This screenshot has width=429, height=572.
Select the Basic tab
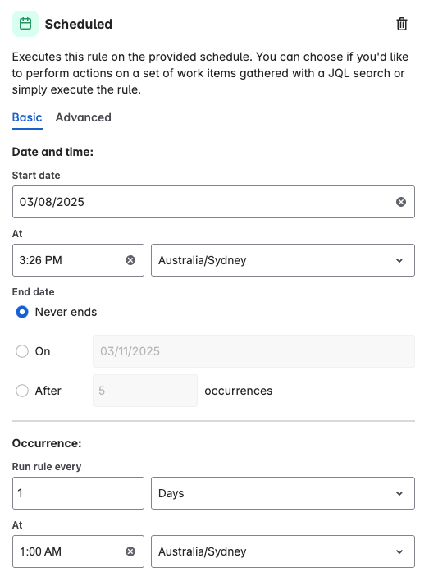pyautogui.click(x=27, y=117)
